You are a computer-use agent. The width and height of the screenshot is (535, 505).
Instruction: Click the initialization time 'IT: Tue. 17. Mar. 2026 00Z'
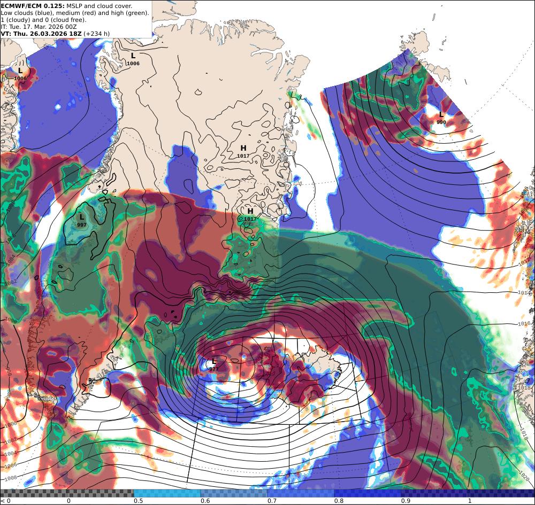39,27
